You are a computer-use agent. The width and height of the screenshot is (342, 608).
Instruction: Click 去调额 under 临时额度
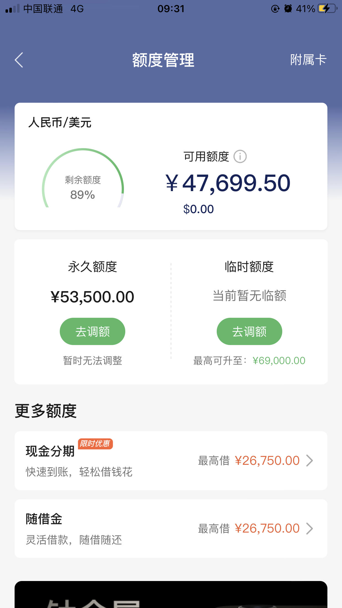coord(249,331)
